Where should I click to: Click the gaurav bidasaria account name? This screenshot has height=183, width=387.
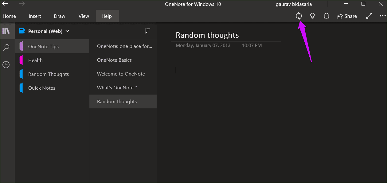tap(294, 4)
